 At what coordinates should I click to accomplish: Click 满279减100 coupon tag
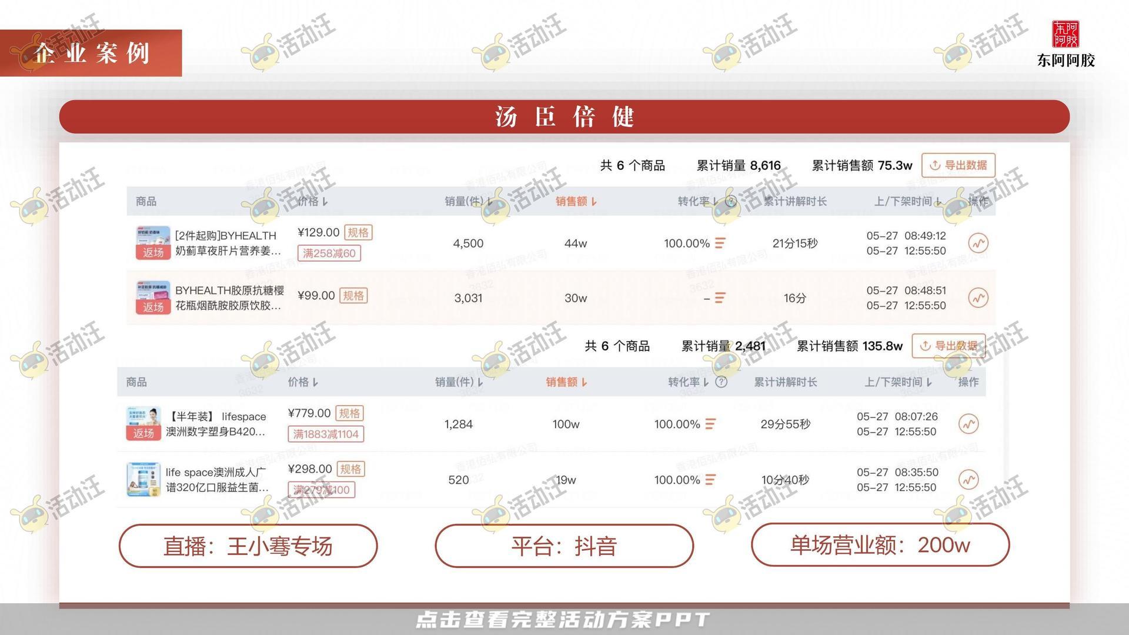[321, 490]
